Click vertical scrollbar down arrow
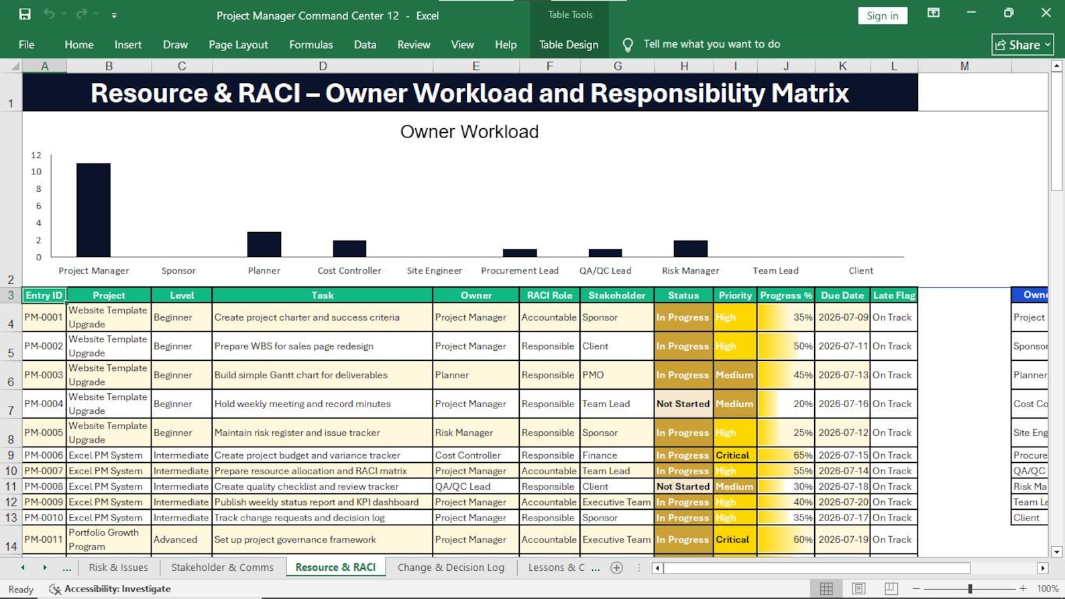 pos(1056,552)
